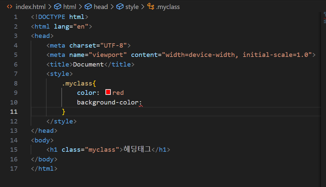This screenshot has width=326, height=187.
Task: Click the lang="en" attribute
Action: 71,27
